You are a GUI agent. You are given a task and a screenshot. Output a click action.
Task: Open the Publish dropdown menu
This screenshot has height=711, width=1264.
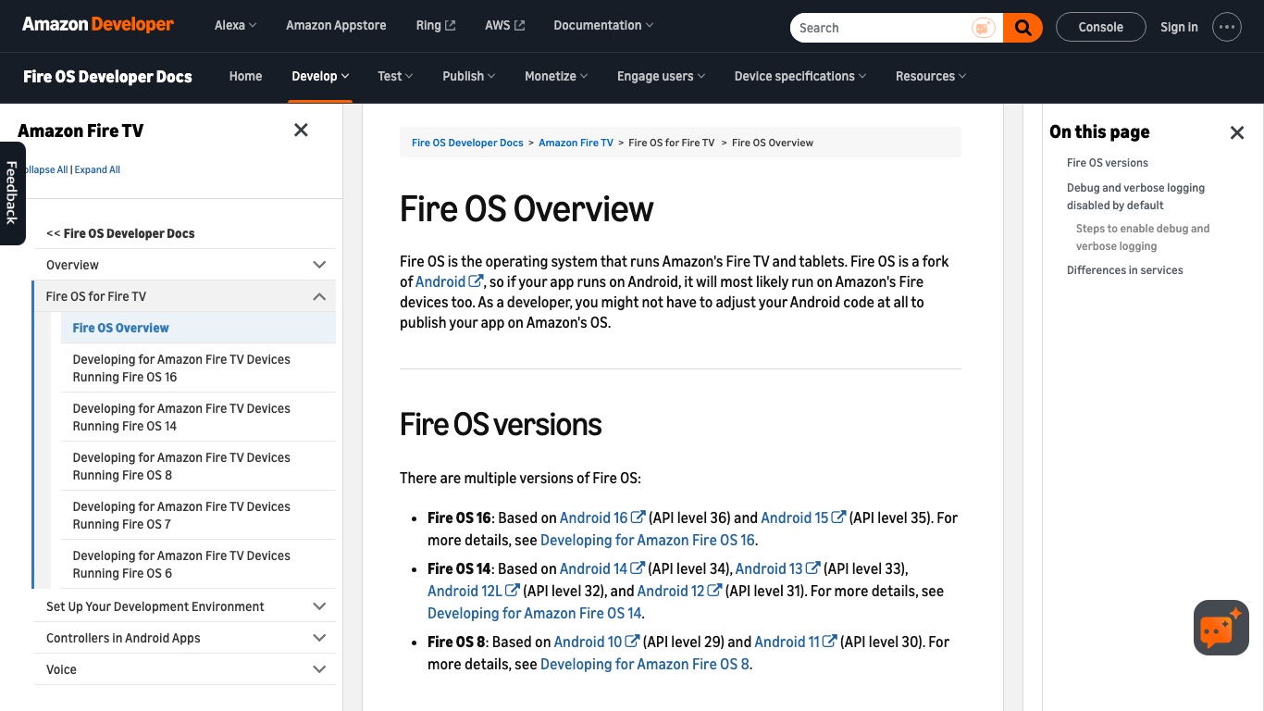point(469,76)
